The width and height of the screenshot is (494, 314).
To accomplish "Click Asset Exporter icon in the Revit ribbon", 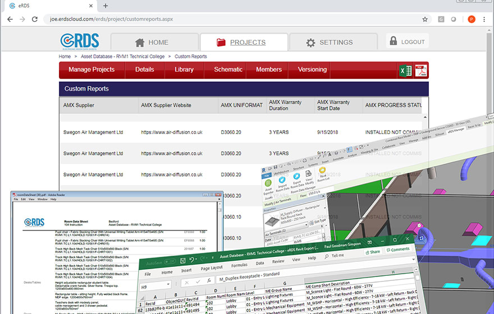I will pyautogui.click(x=268, y=183).
